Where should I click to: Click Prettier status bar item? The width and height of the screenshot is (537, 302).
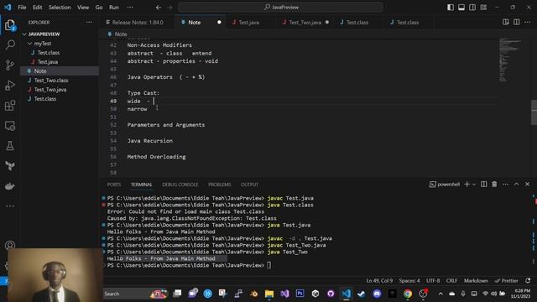coord(506,280)
